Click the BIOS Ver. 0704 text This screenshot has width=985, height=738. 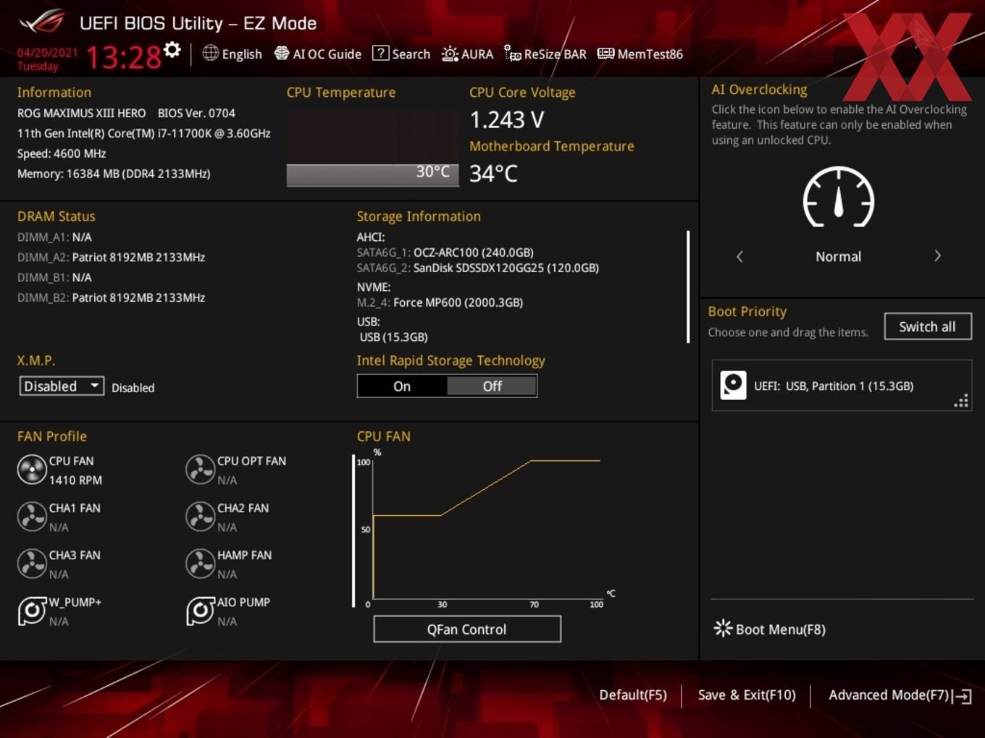point(196,114)
